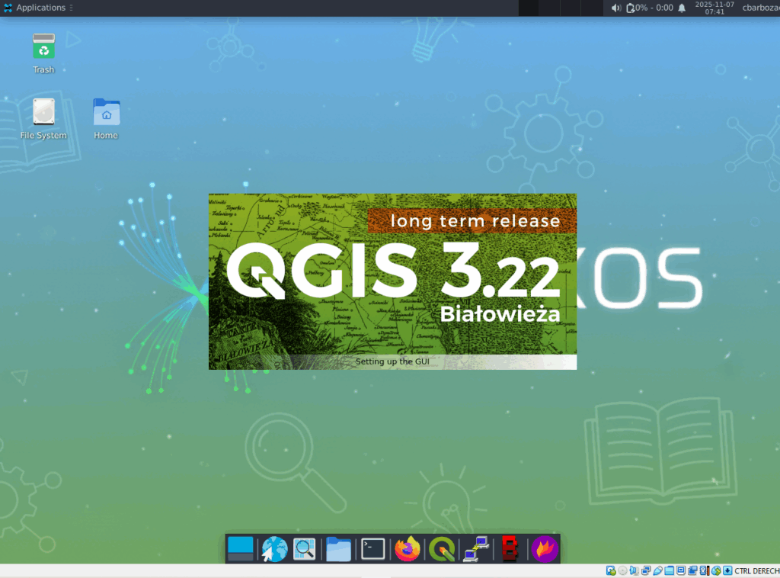The image size is (780, 578).
Task: Click the QGIS 3.22 splash screen
Action: tap(392, 281)
